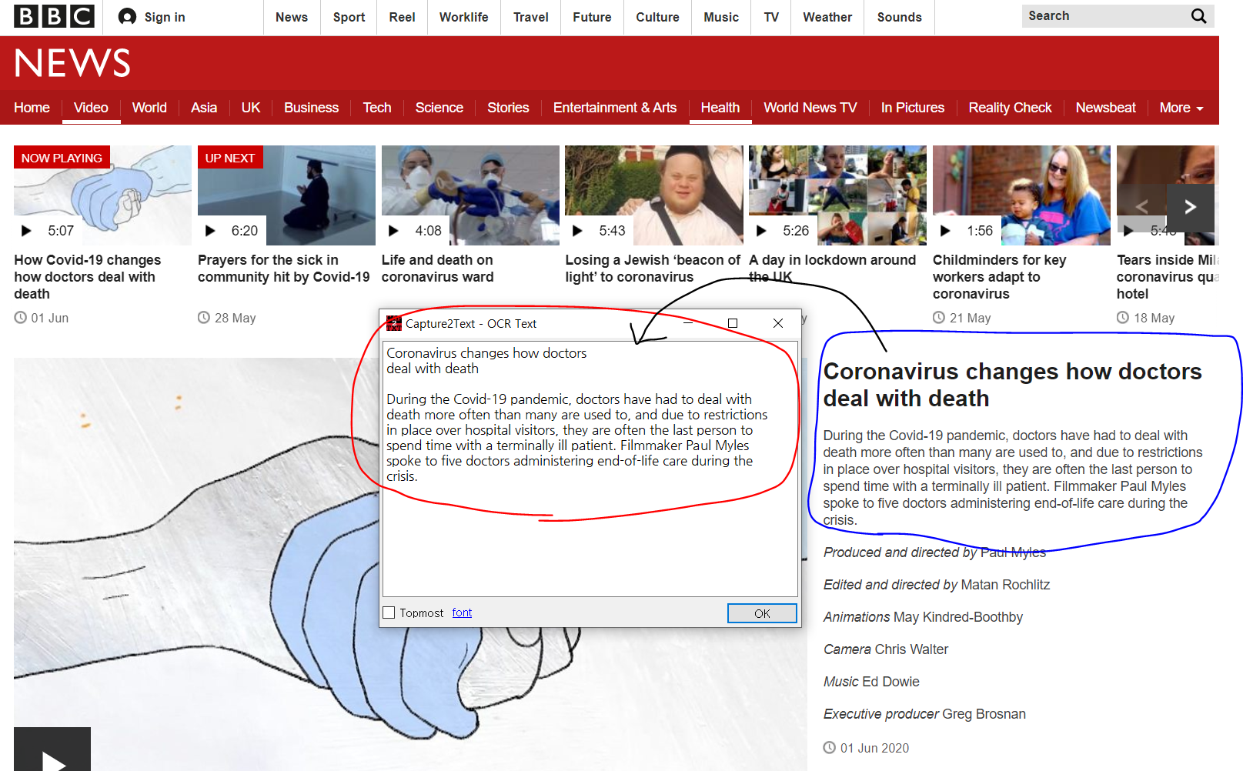The height and width of the screenshot is (771, 1243).
Task: Click the 'Executive producer Greg Brosnan' line
Action: [924, 714]
